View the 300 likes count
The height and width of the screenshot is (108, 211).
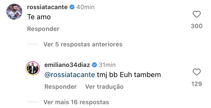click(196, 26)
